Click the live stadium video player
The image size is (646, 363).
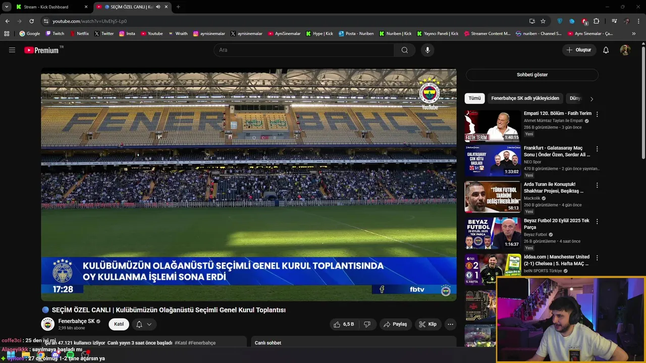tap(249, 185)
